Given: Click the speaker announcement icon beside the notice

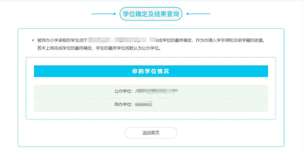Looking at the screenshot, I should pos(33,40).
